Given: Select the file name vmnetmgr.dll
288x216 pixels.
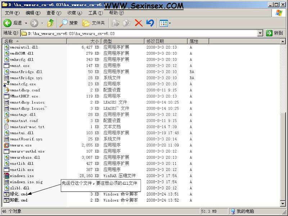Looking at the screenshot, I should [23, 115].
